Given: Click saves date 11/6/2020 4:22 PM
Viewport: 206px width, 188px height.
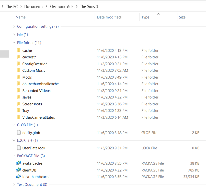Looking at the screenshot, I should coord(112,97).
